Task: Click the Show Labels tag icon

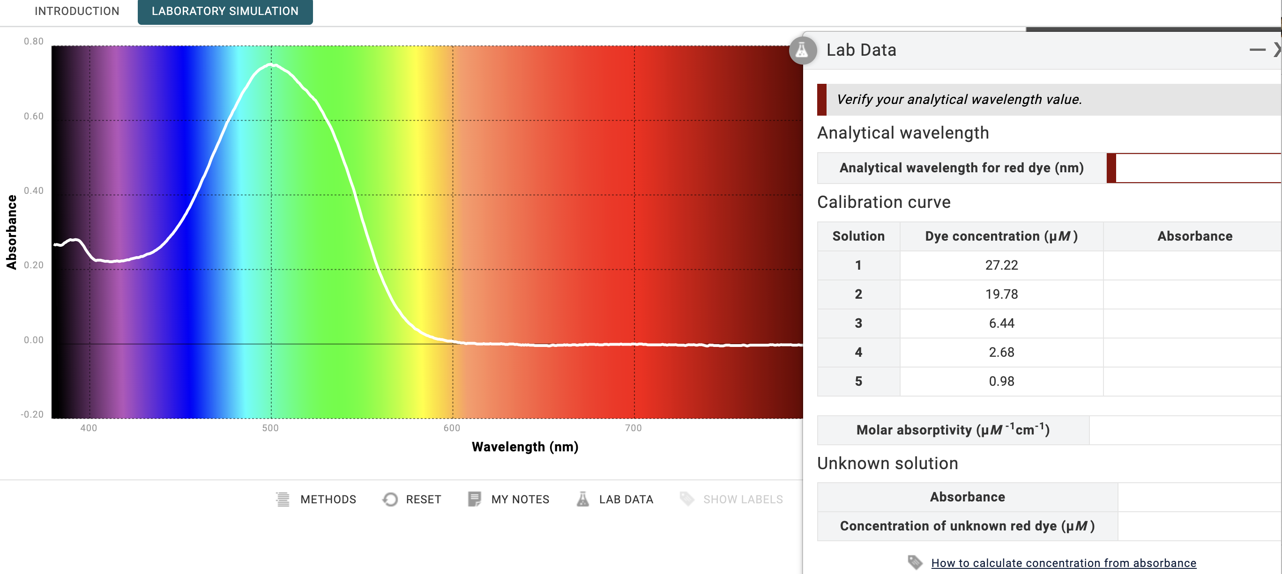Action: point(688,500)
